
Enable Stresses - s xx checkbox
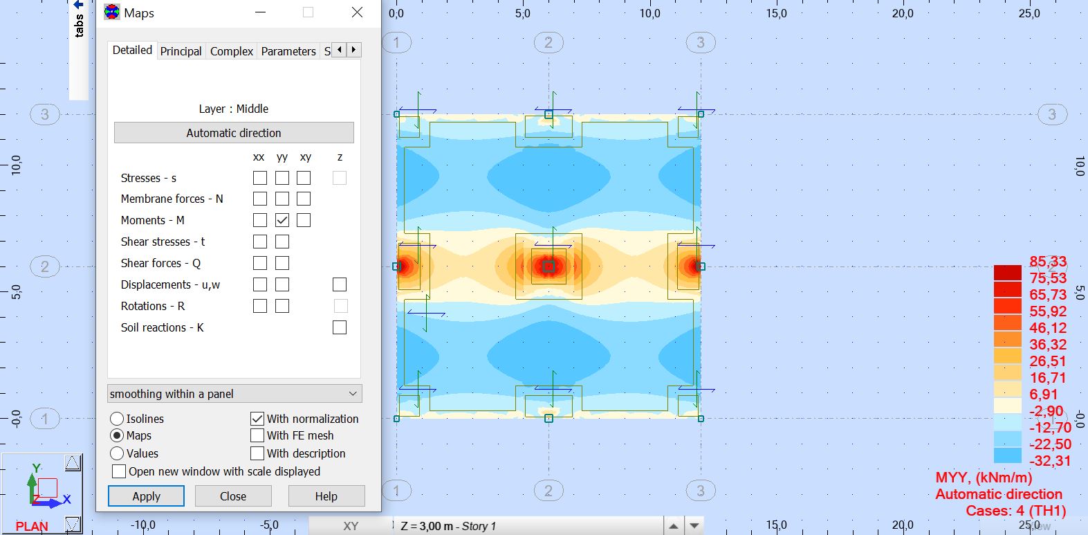coord(260,178)
